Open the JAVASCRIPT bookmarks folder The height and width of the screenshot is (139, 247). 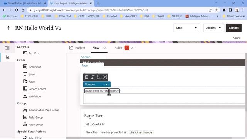click(129, 16)
